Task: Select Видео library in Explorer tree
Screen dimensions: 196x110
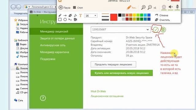Action: click(x=21, y=44)
